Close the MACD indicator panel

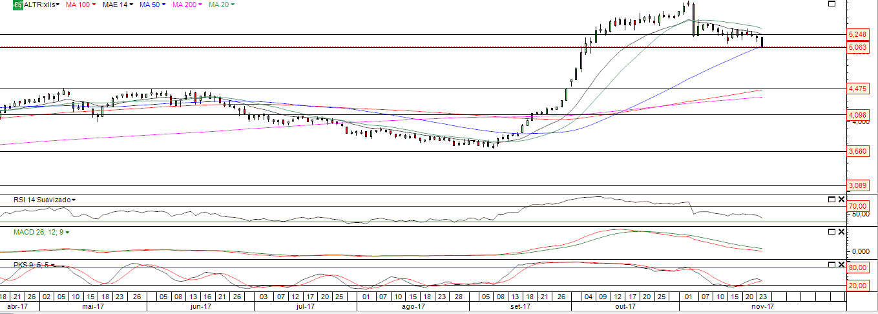click(x=841, y=231)
